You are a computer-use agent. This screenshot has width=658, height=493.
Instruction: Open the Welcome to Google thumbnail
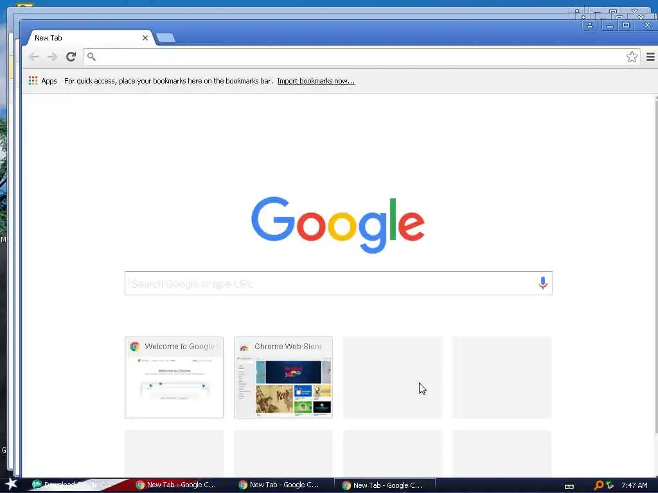pos(174,377)
